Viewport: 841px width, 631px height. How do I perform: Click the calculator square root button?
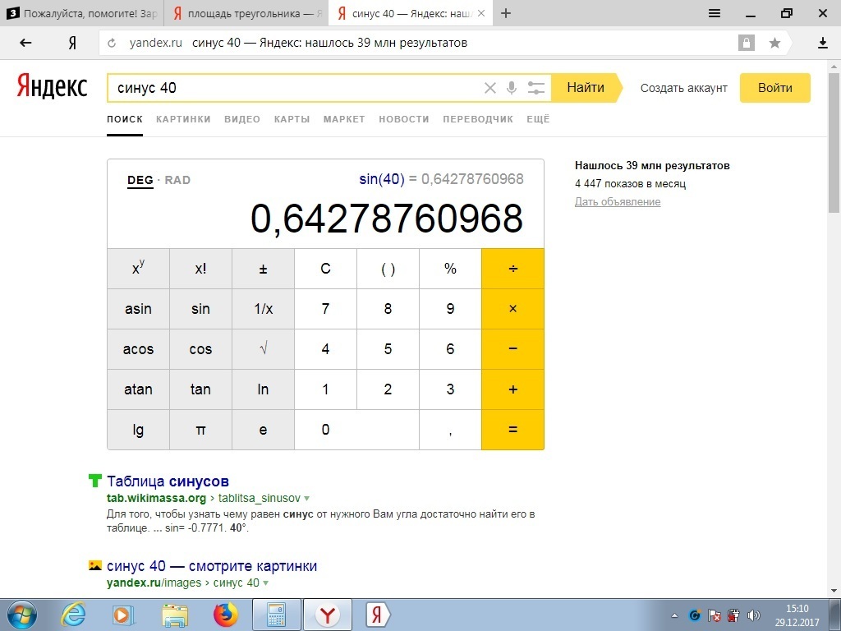[263, 349]
